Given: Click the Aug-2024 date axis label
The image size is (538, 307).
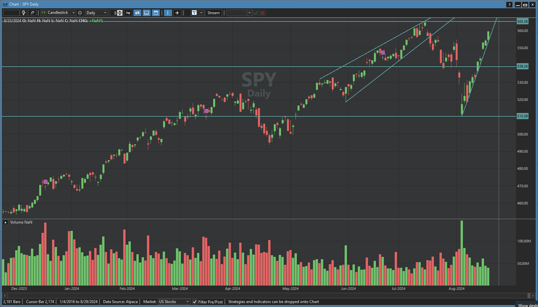Looking at the screenshot, I should pos(457,289).
